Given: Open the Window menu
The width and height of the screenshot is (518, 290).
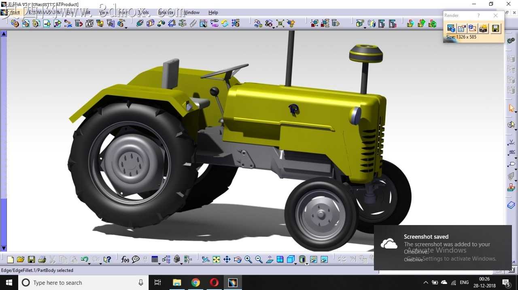Looking at the screenshot, I should coord(192,13).
